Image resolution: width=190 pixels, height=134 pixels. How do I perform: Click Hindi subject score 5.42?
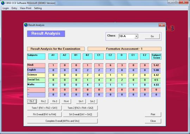click(x=156, y=65)
